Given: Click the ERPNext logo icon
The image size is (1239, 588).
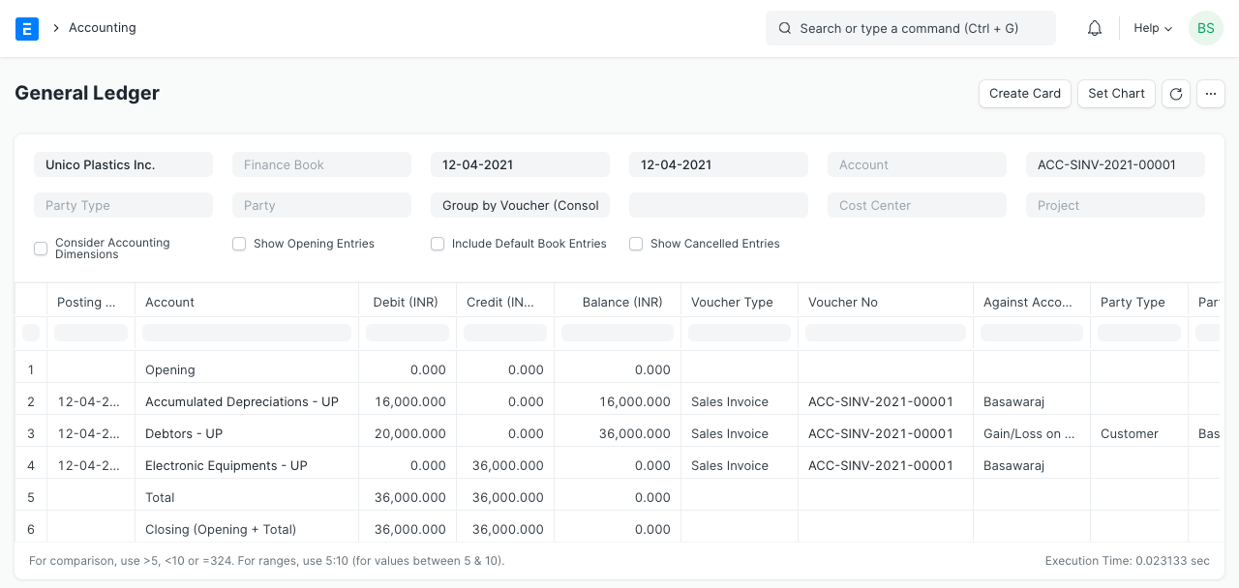Looking at the screenshot, I should pos(27,28).
